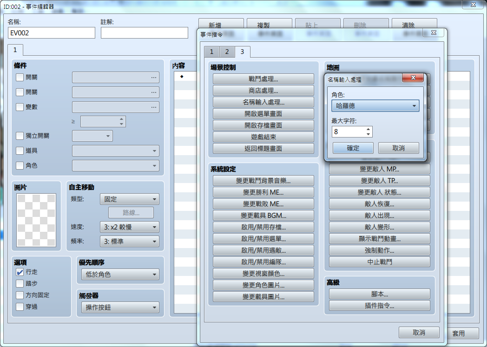487x347 pixels.
Task: Enable the 穿過 option checkbox
Action: [x=20, y=307]
